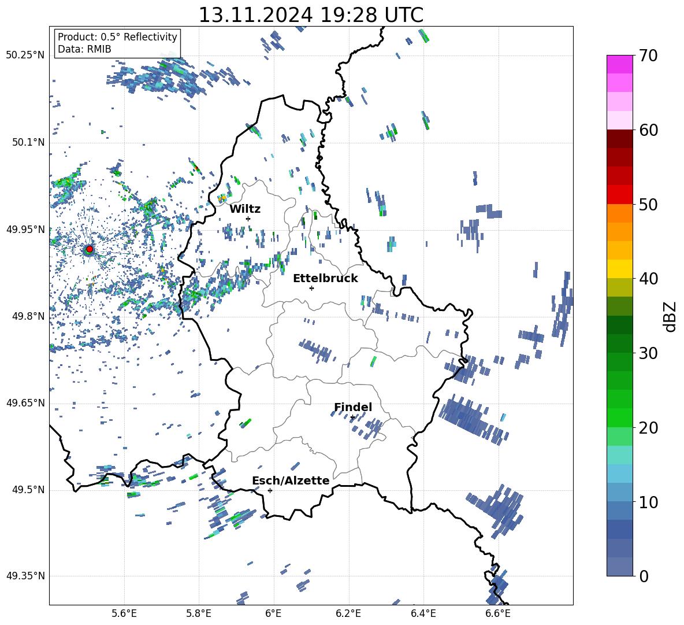Image resolution: width=684 pixels, height=625 pixels.
Task: Click the Esch/Alzette station cross marker
Action: click(x=270, y=490)
